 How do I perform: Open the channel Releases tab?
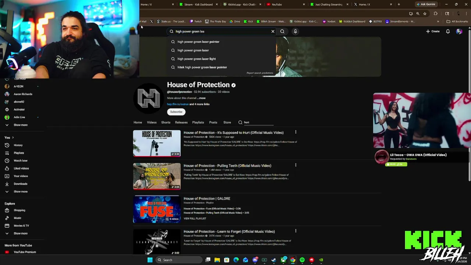181,122
